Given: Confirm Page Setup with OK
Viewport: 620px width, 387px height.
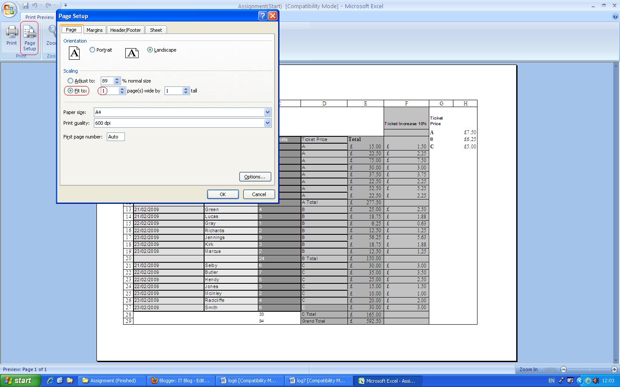Looking at the screenshot, I should point(223,194).
